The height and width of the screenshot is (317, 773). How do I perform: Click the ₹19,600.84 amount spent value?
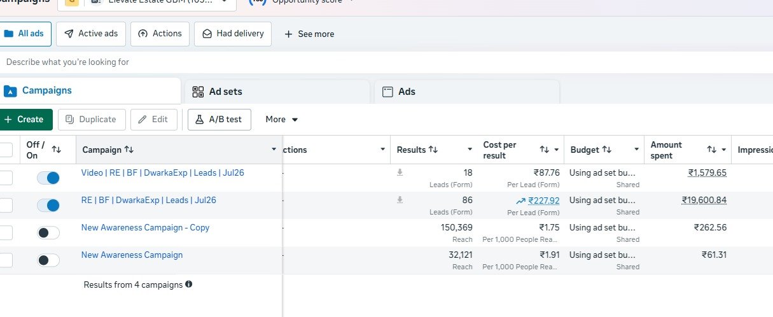pyautogui.click(x=704, y=200)
